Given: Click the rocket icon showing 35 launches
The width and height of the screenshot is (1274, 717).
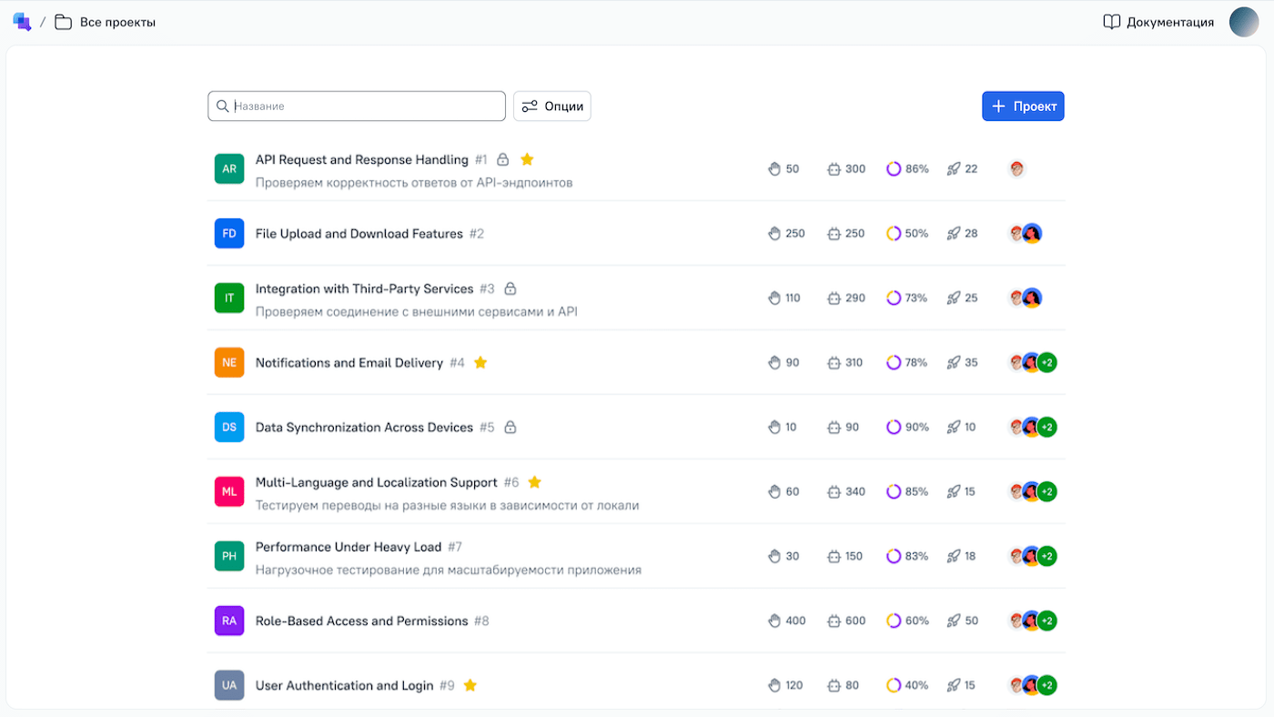Looking at the screenshot, I should pyautogui.click(x=954, y=362).
